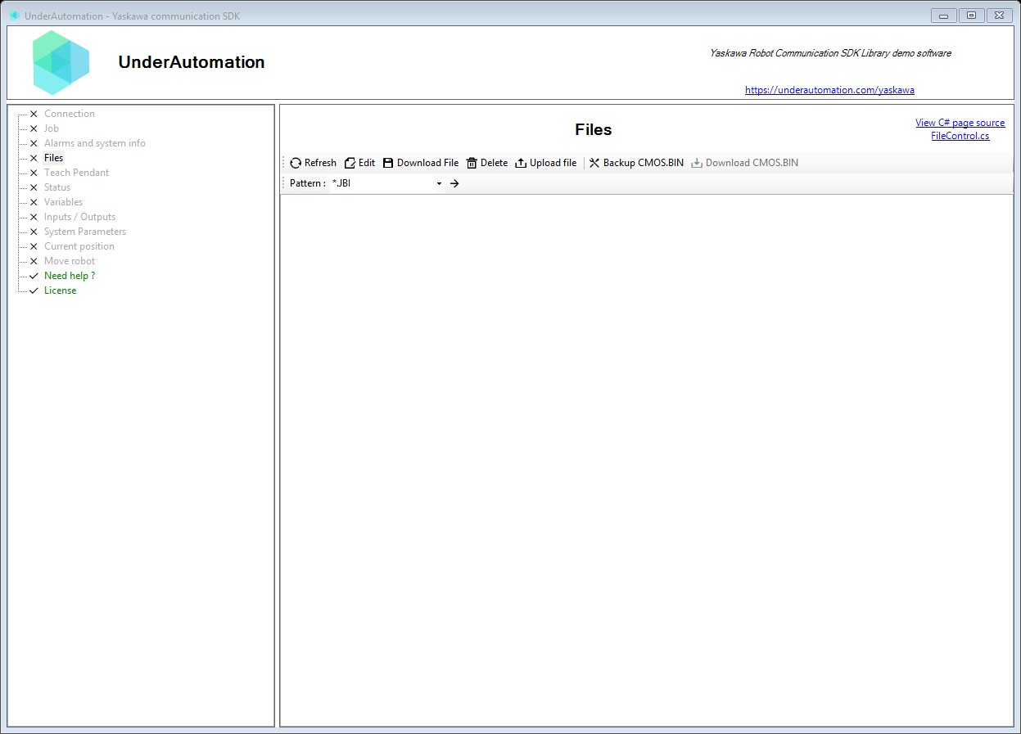The width and height of the screenshot is (1021, 734).
Task: Go to the Status page
Action: click(x=57, y=187)
